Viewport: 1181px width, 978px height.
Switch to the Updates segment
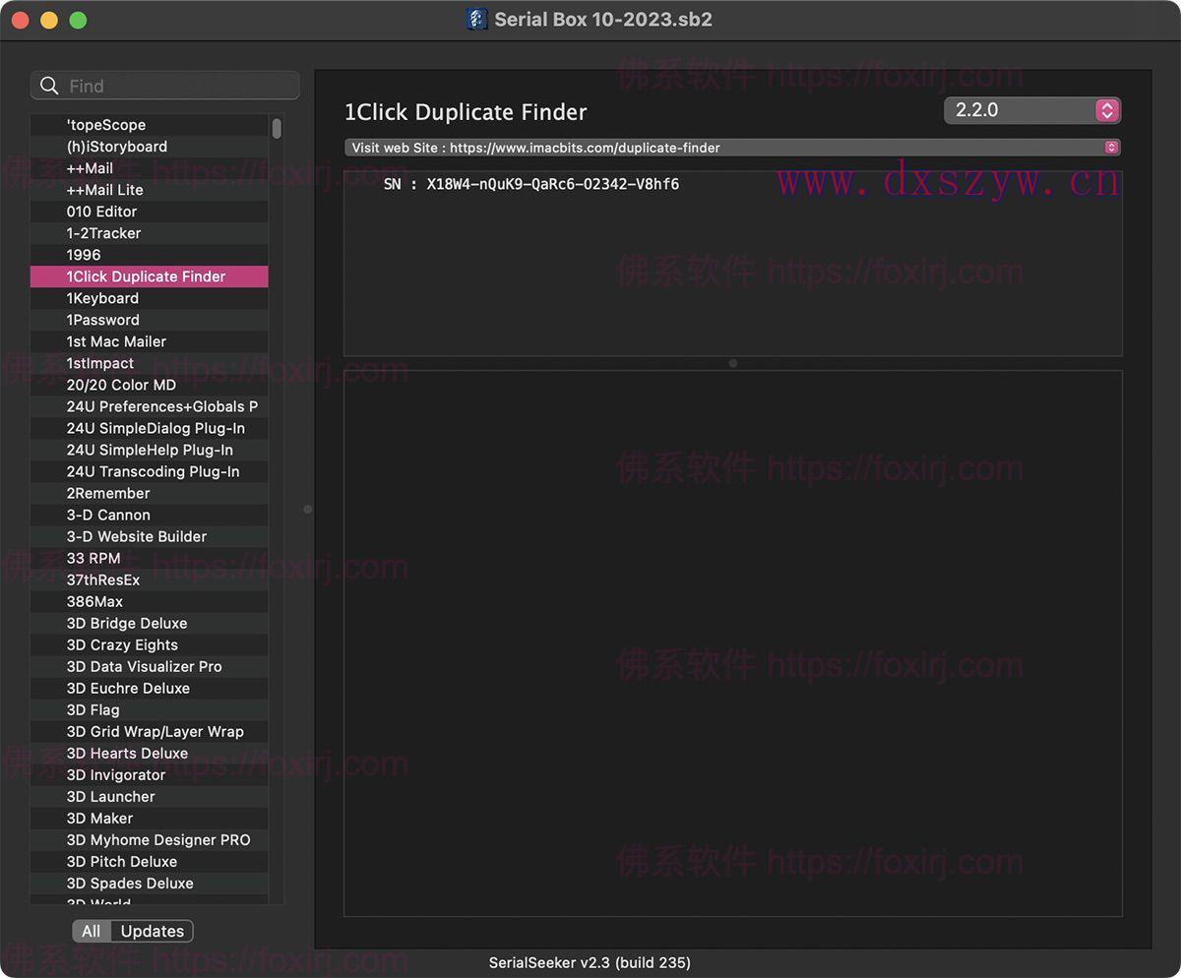pyautogui.click(x=153, y=931)
